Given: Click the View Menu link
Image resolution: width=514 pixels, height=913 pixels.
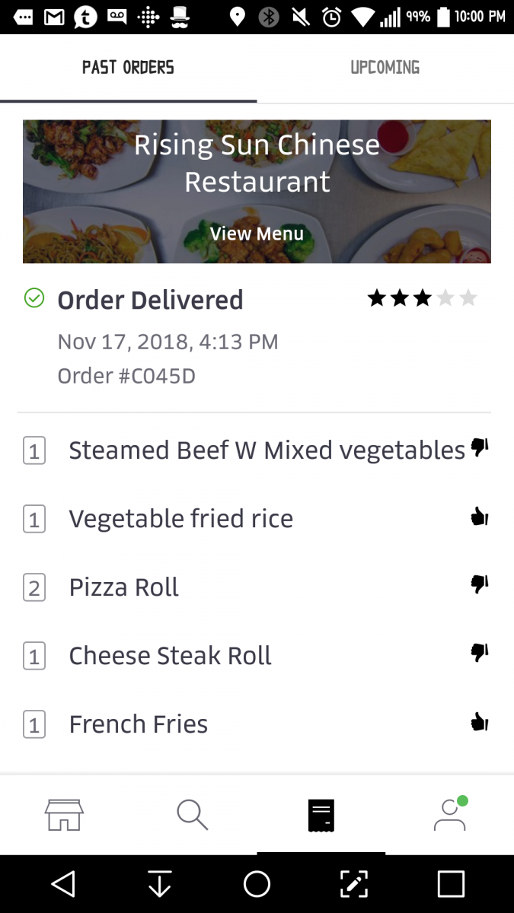Looking at the screenshot, I should [x=257, y=234].
